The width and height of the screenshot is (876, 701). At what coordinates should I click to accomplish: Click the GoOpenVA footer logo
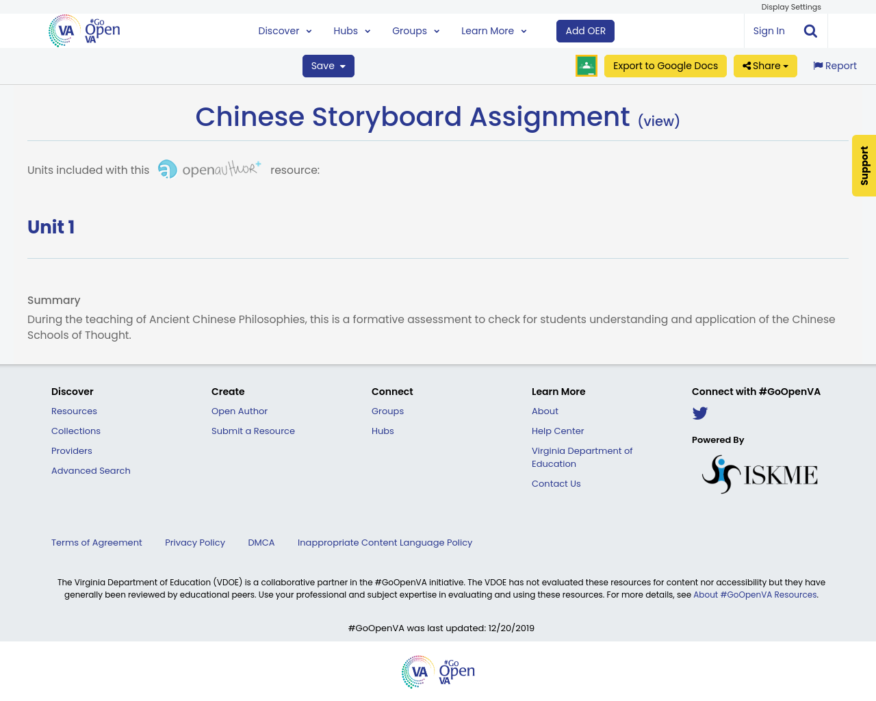438,672
